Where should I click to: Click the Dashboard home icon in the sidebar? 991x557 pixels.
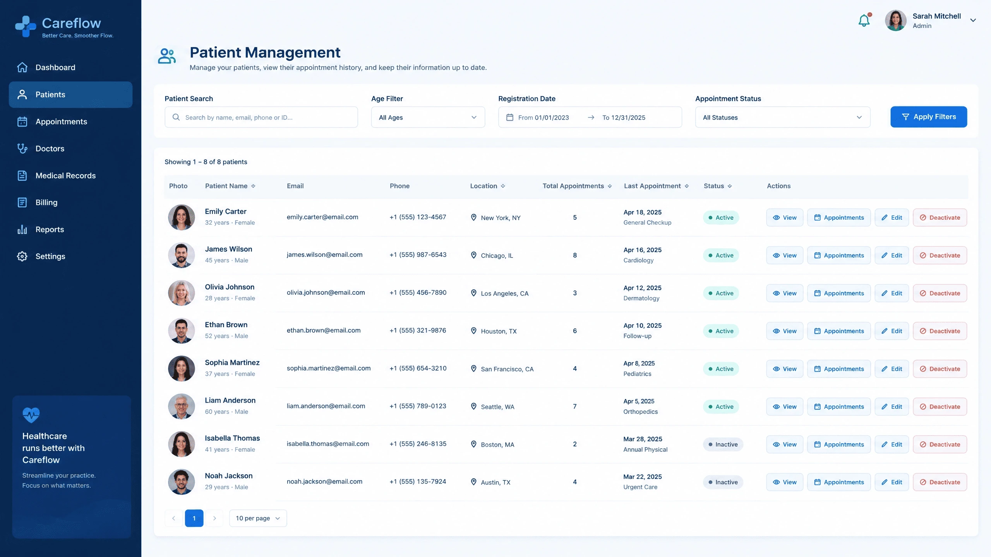22,67
